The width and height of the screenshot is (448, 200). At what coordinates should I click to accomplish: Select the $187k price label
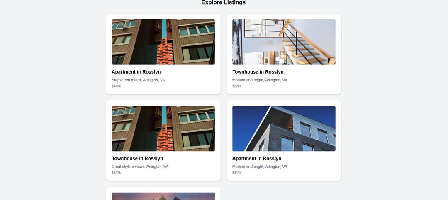coord(116,173)
